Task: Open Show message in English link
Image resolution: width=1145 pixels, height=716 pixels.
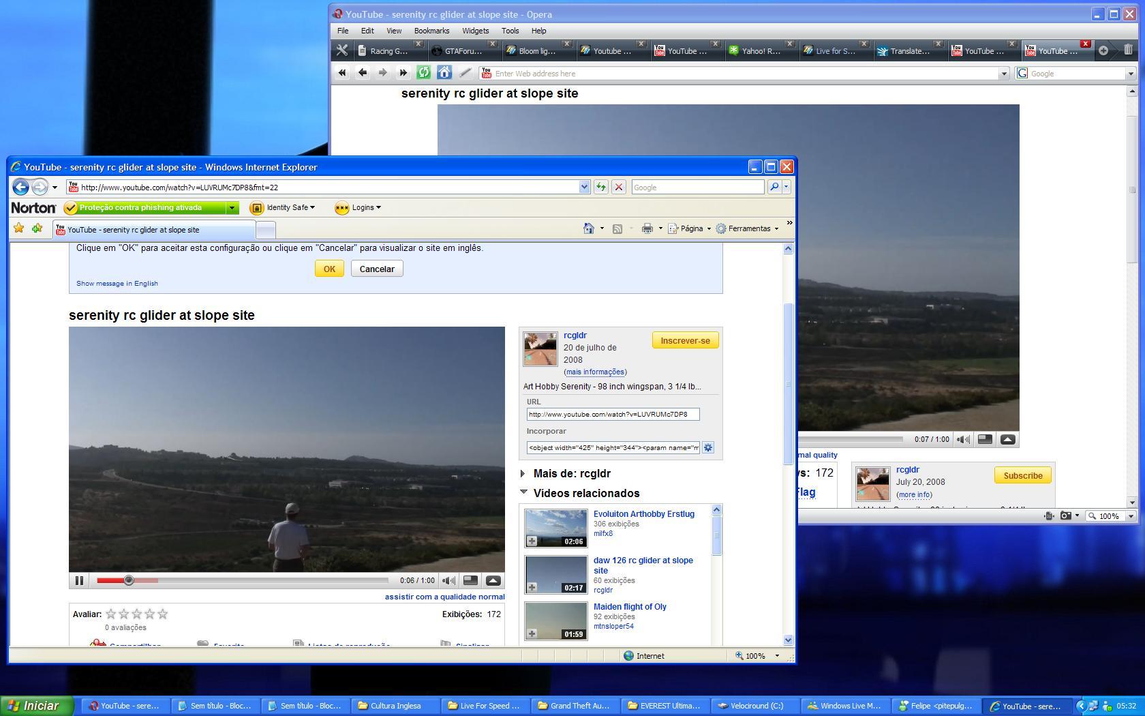Action: click(x=117, y=283)
